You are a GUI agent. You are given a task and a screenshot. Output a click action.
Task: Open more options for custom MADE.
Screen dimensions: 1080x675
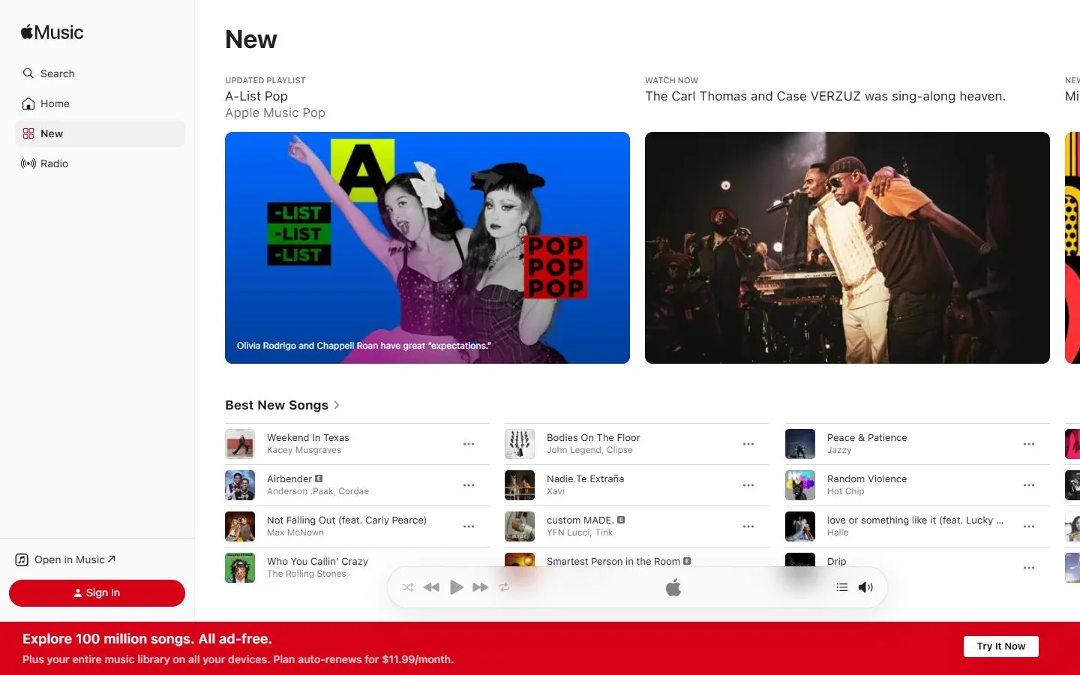tap(748, 526)
